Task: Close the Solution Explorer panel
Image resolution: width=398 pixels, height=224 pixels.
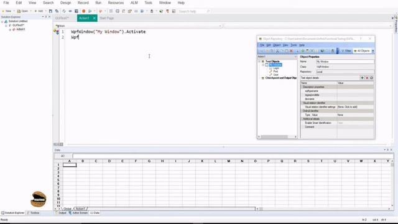Action: [x=49, y=17]
